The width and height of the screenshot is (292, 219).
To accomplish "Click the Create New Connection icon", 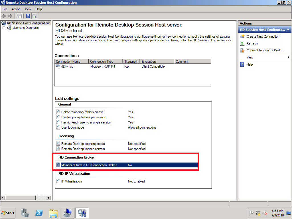I will pos(242,36).
